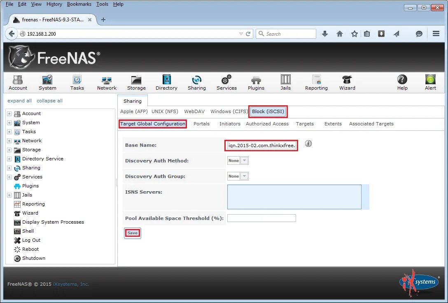448x303 pixels.
Task: Click the Base Name info icon
Action: coord(308,143)
